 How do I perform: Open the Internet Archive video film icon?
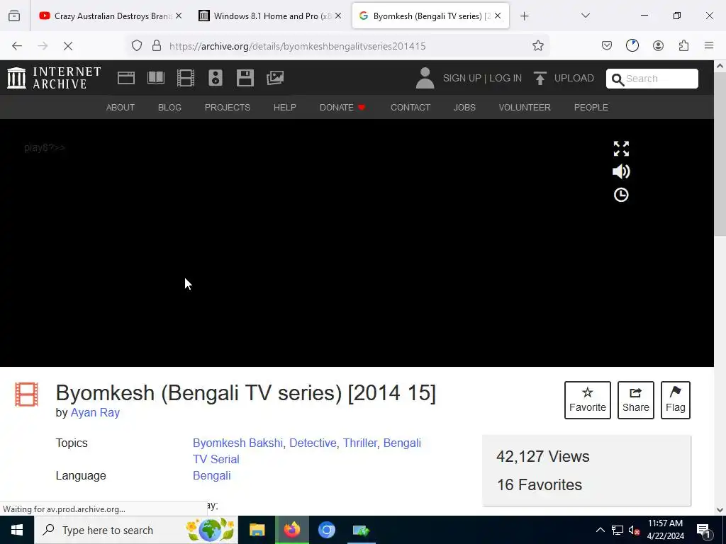coord(186,78)
